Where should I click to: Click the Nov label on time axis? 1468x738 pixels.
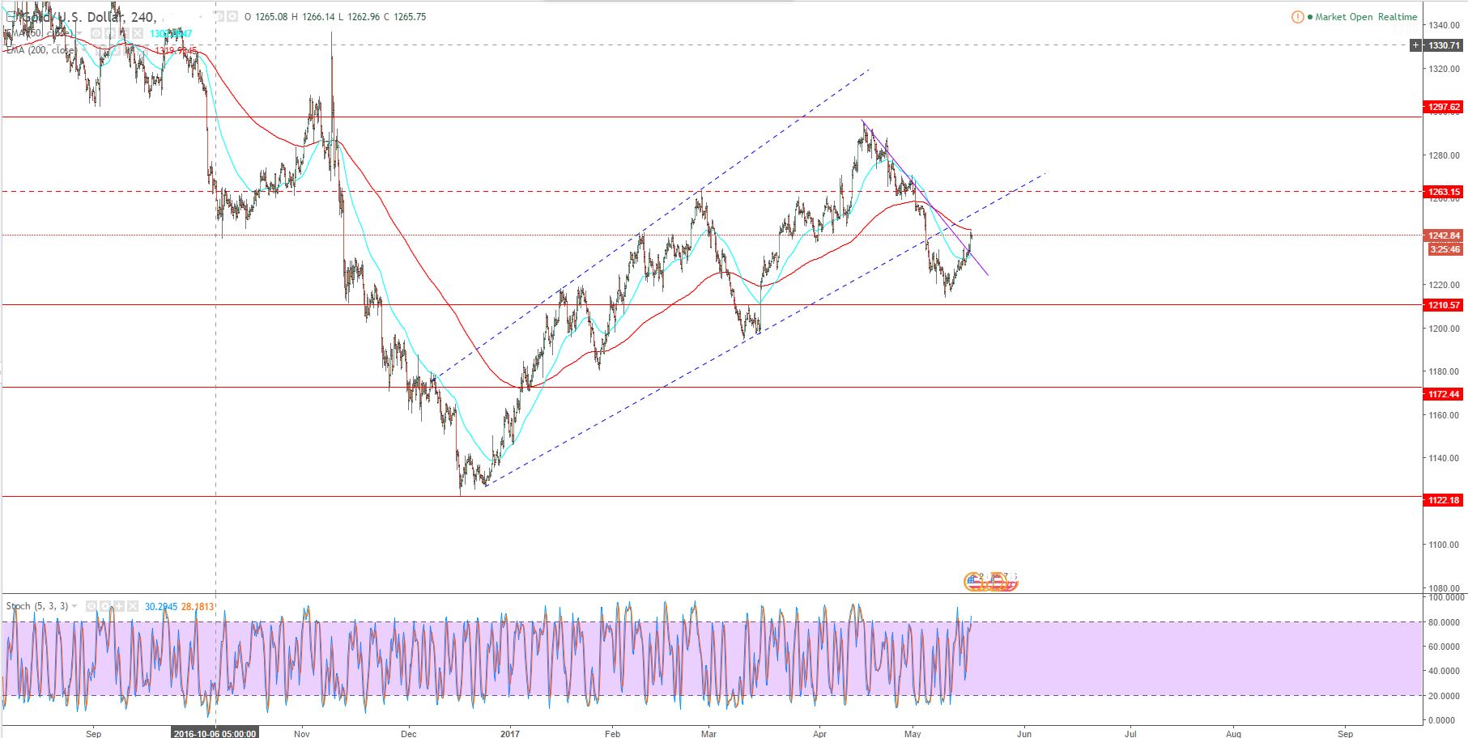tap(302, 733)
